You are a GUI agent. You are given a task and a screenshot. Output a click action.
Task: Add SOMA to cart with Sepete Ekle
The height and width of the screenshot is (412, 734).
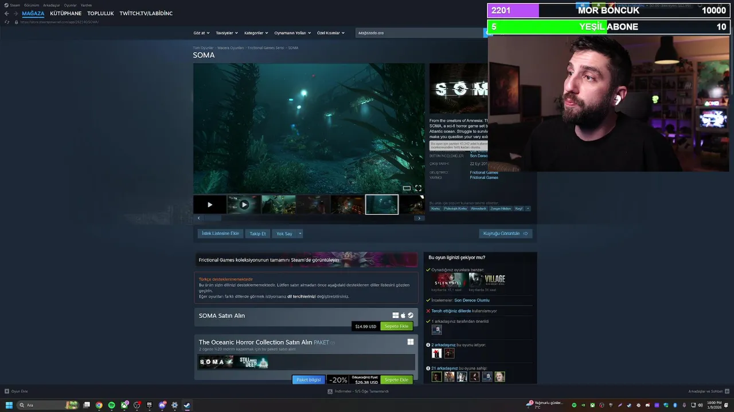pos(396,326)
